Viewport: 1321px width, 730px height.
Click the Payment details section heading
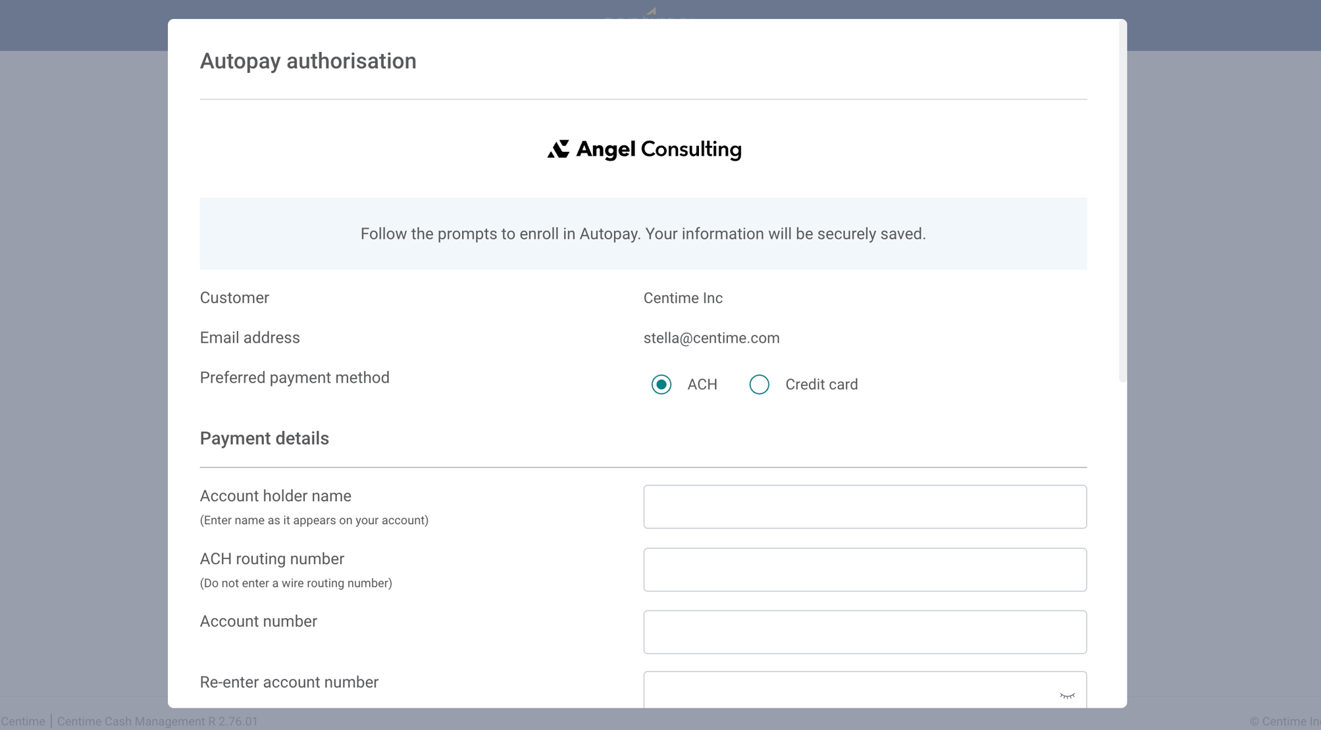pos(264,438)
